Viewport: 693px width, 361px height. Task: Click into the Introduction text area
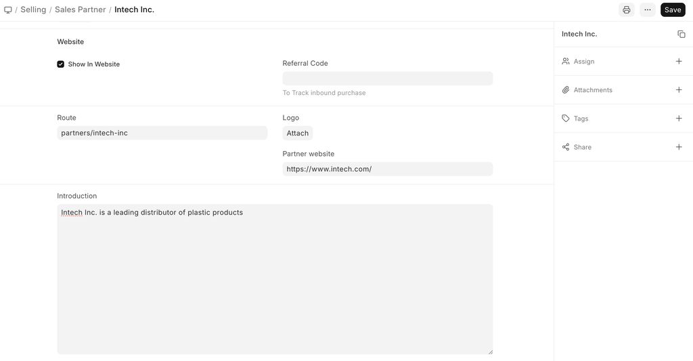pos(275,279)
